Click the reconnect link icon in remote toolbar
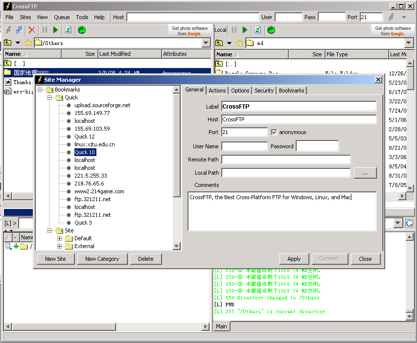This screenshot has width=417, height=343. [x=19, y=30]
